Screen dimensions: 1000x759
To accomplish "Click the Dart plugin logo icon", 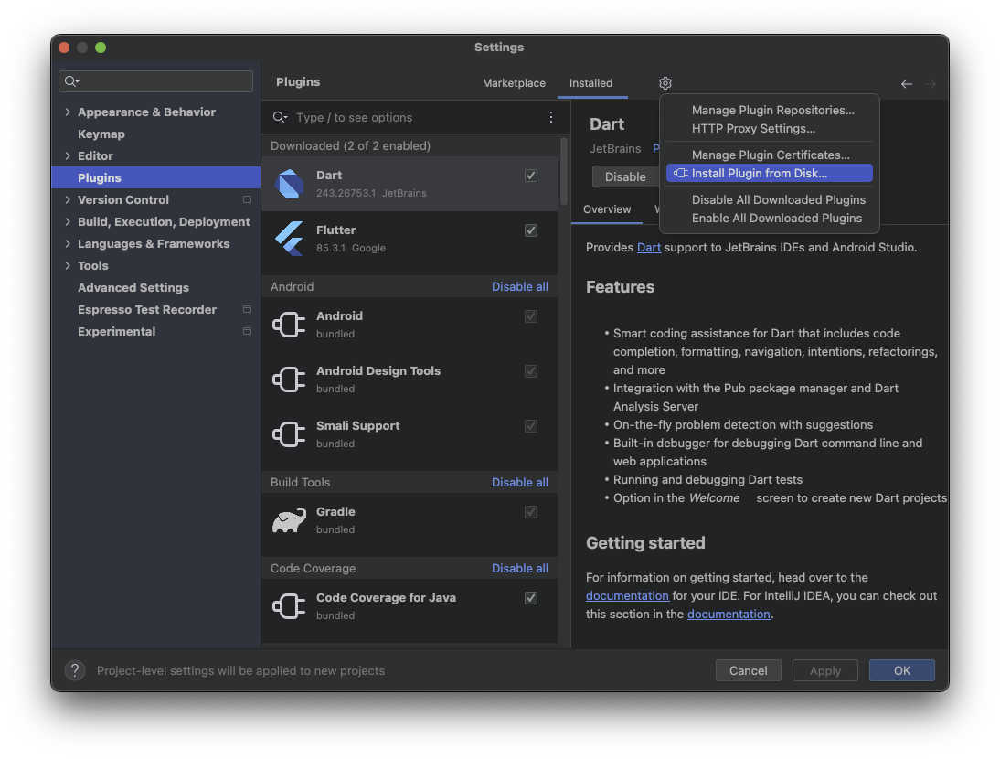I will (x=290, y=184).
